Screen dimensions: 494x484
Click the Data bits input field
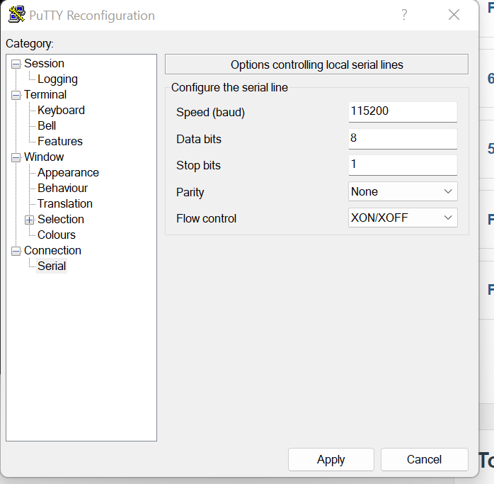(x=403, y=138)
